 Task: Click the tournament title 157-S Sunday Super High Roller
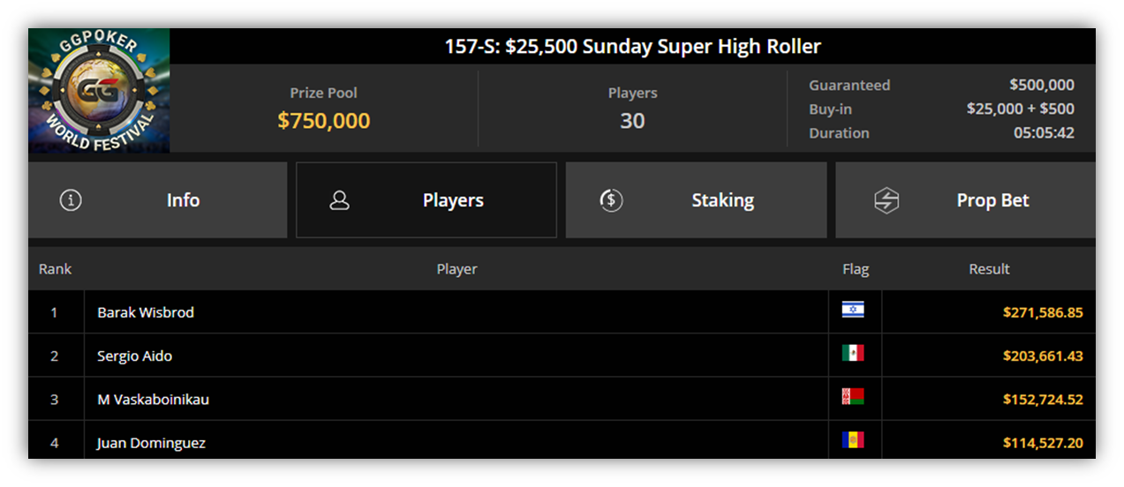click(x=632, y=46)
